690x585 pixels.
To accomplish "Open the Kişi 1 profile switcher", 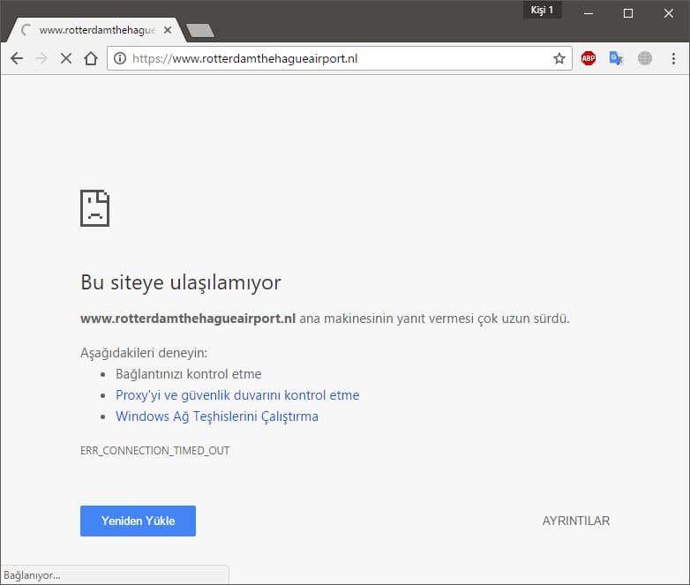I will (542, 11).
